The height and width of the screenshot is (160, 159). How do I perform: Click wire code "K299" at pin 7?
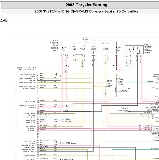pos(55,87)
